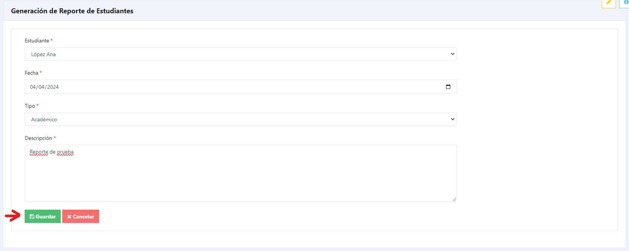
Task: Open the blue info icon
Action: (625, 2)
